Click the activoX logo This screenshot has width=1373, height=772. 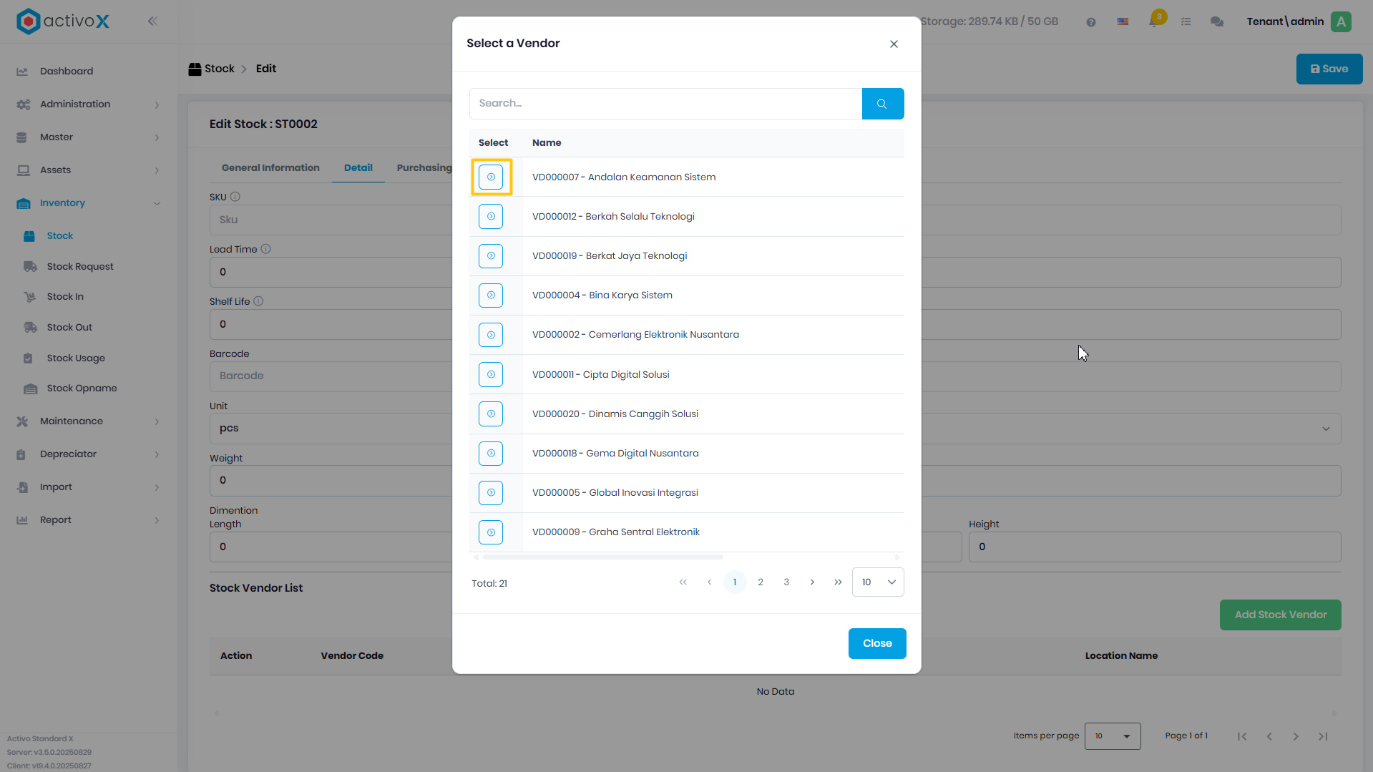pos(63,21)
